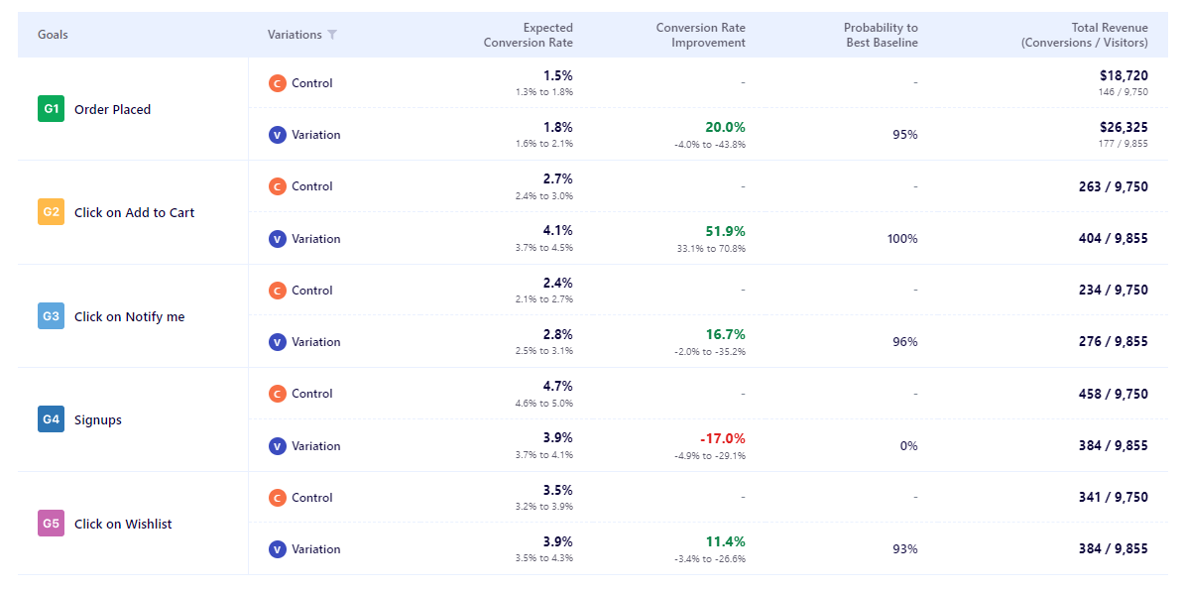The height and width of the screenshot is (591, 1182).
Task: Click the pink G5 goal badge
Action: [51, 524]
